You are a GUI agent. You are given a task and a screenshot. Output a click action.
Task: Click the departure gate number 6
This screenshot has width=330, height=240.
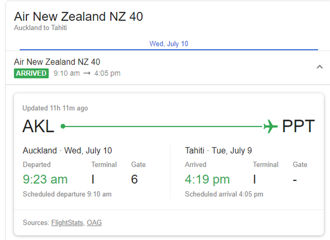coord(134,179)
